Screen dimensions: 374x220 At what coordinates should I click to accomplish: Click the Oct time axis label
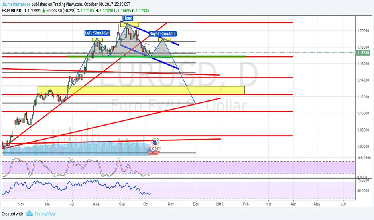146,204
